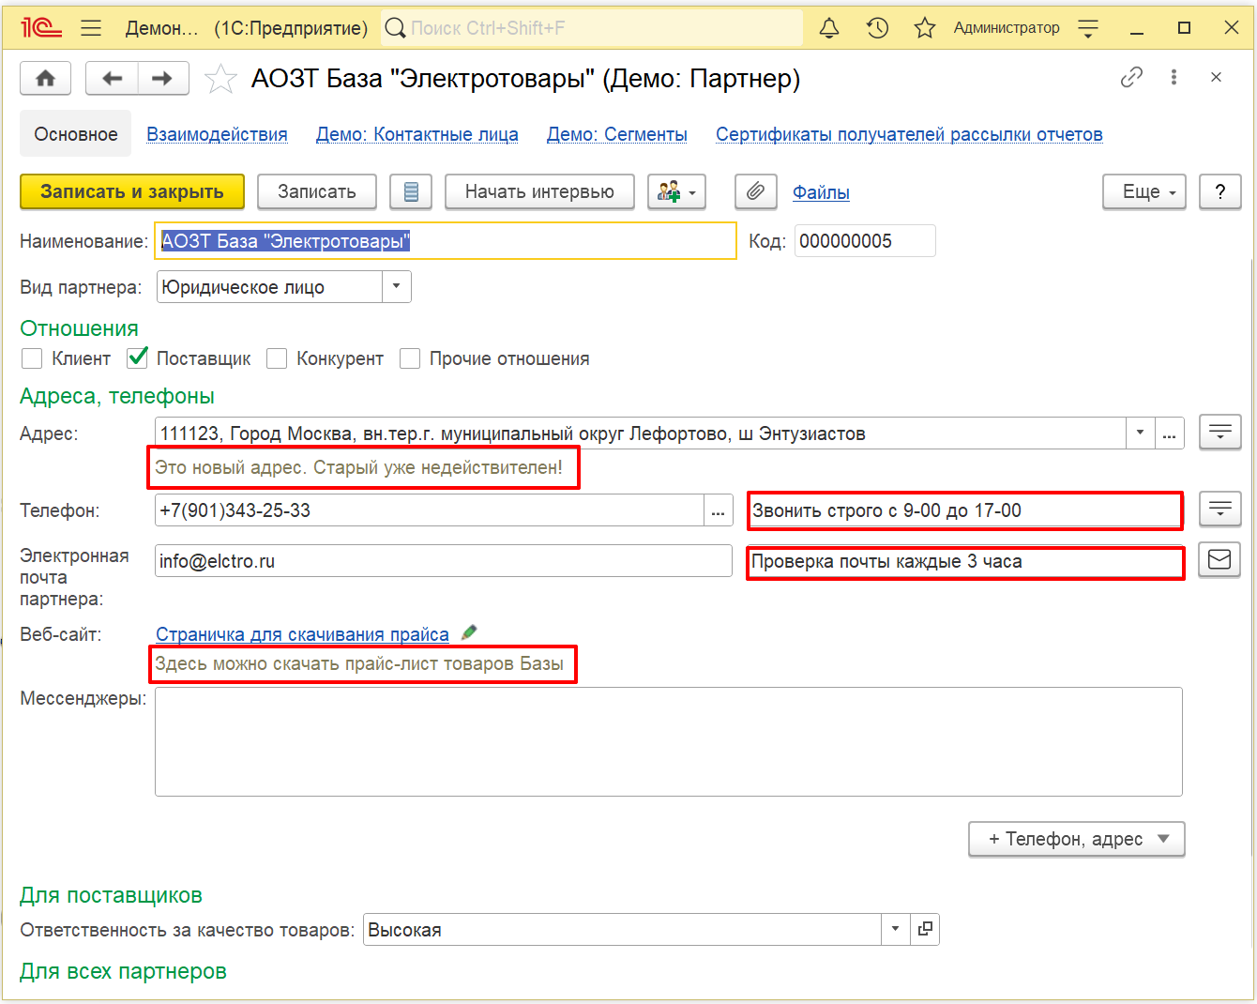Edit website link with the pencil icon
The image size is (1257, 1004).
[x=469, y=633]
